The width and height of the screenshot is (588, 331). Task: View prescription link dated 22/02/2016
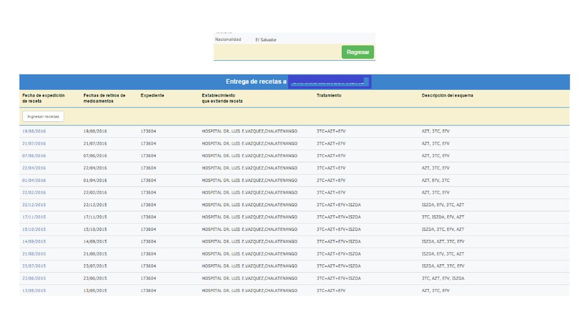tap(34, 193)
